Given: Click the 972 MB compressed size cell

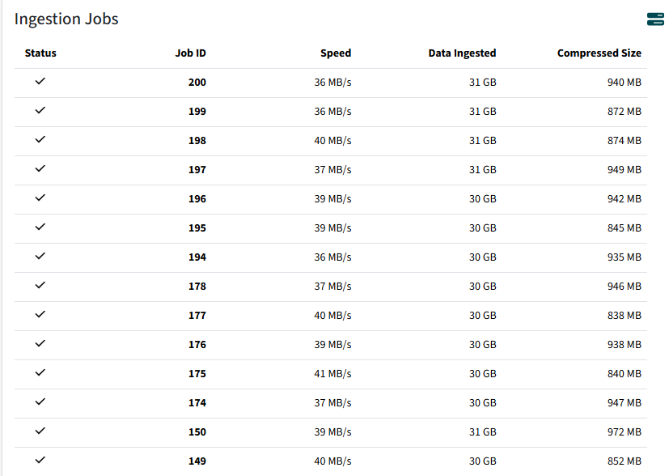Looking at the screenshot, I should click(x=624, y=432).
